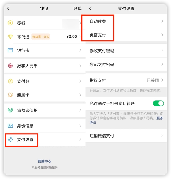
Task: Tap the 支付设置 gear icon
Action: (10, 139)
